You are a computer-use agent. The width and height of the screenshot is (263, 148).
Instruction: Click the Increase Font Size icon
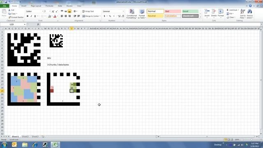pyautogui.click(x=53, y=11)
